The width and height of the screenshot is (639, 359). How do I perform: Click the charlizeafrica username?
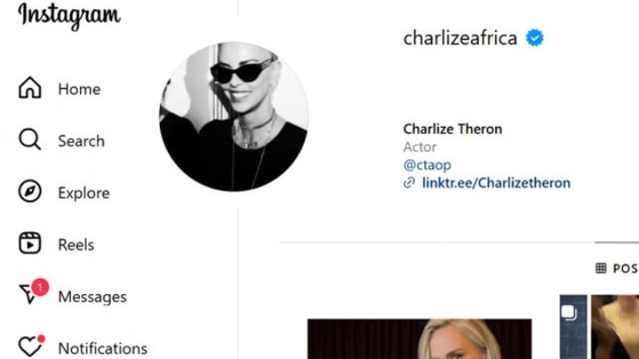point(460,38)
